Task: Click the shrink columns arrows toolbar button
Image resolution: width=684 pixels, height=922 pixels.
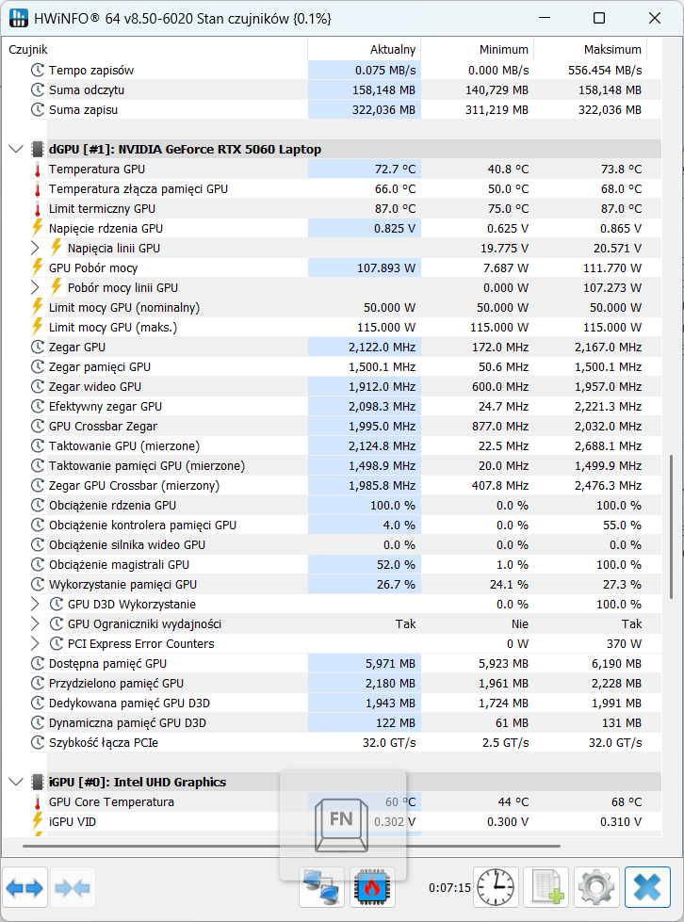Action: coord(73,887)
